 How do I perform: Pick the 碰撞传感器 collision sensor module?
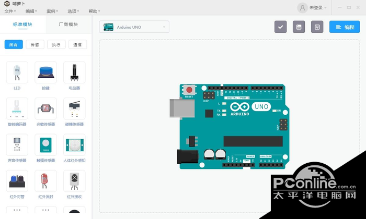pyautogui.click(x=74, y=108)
